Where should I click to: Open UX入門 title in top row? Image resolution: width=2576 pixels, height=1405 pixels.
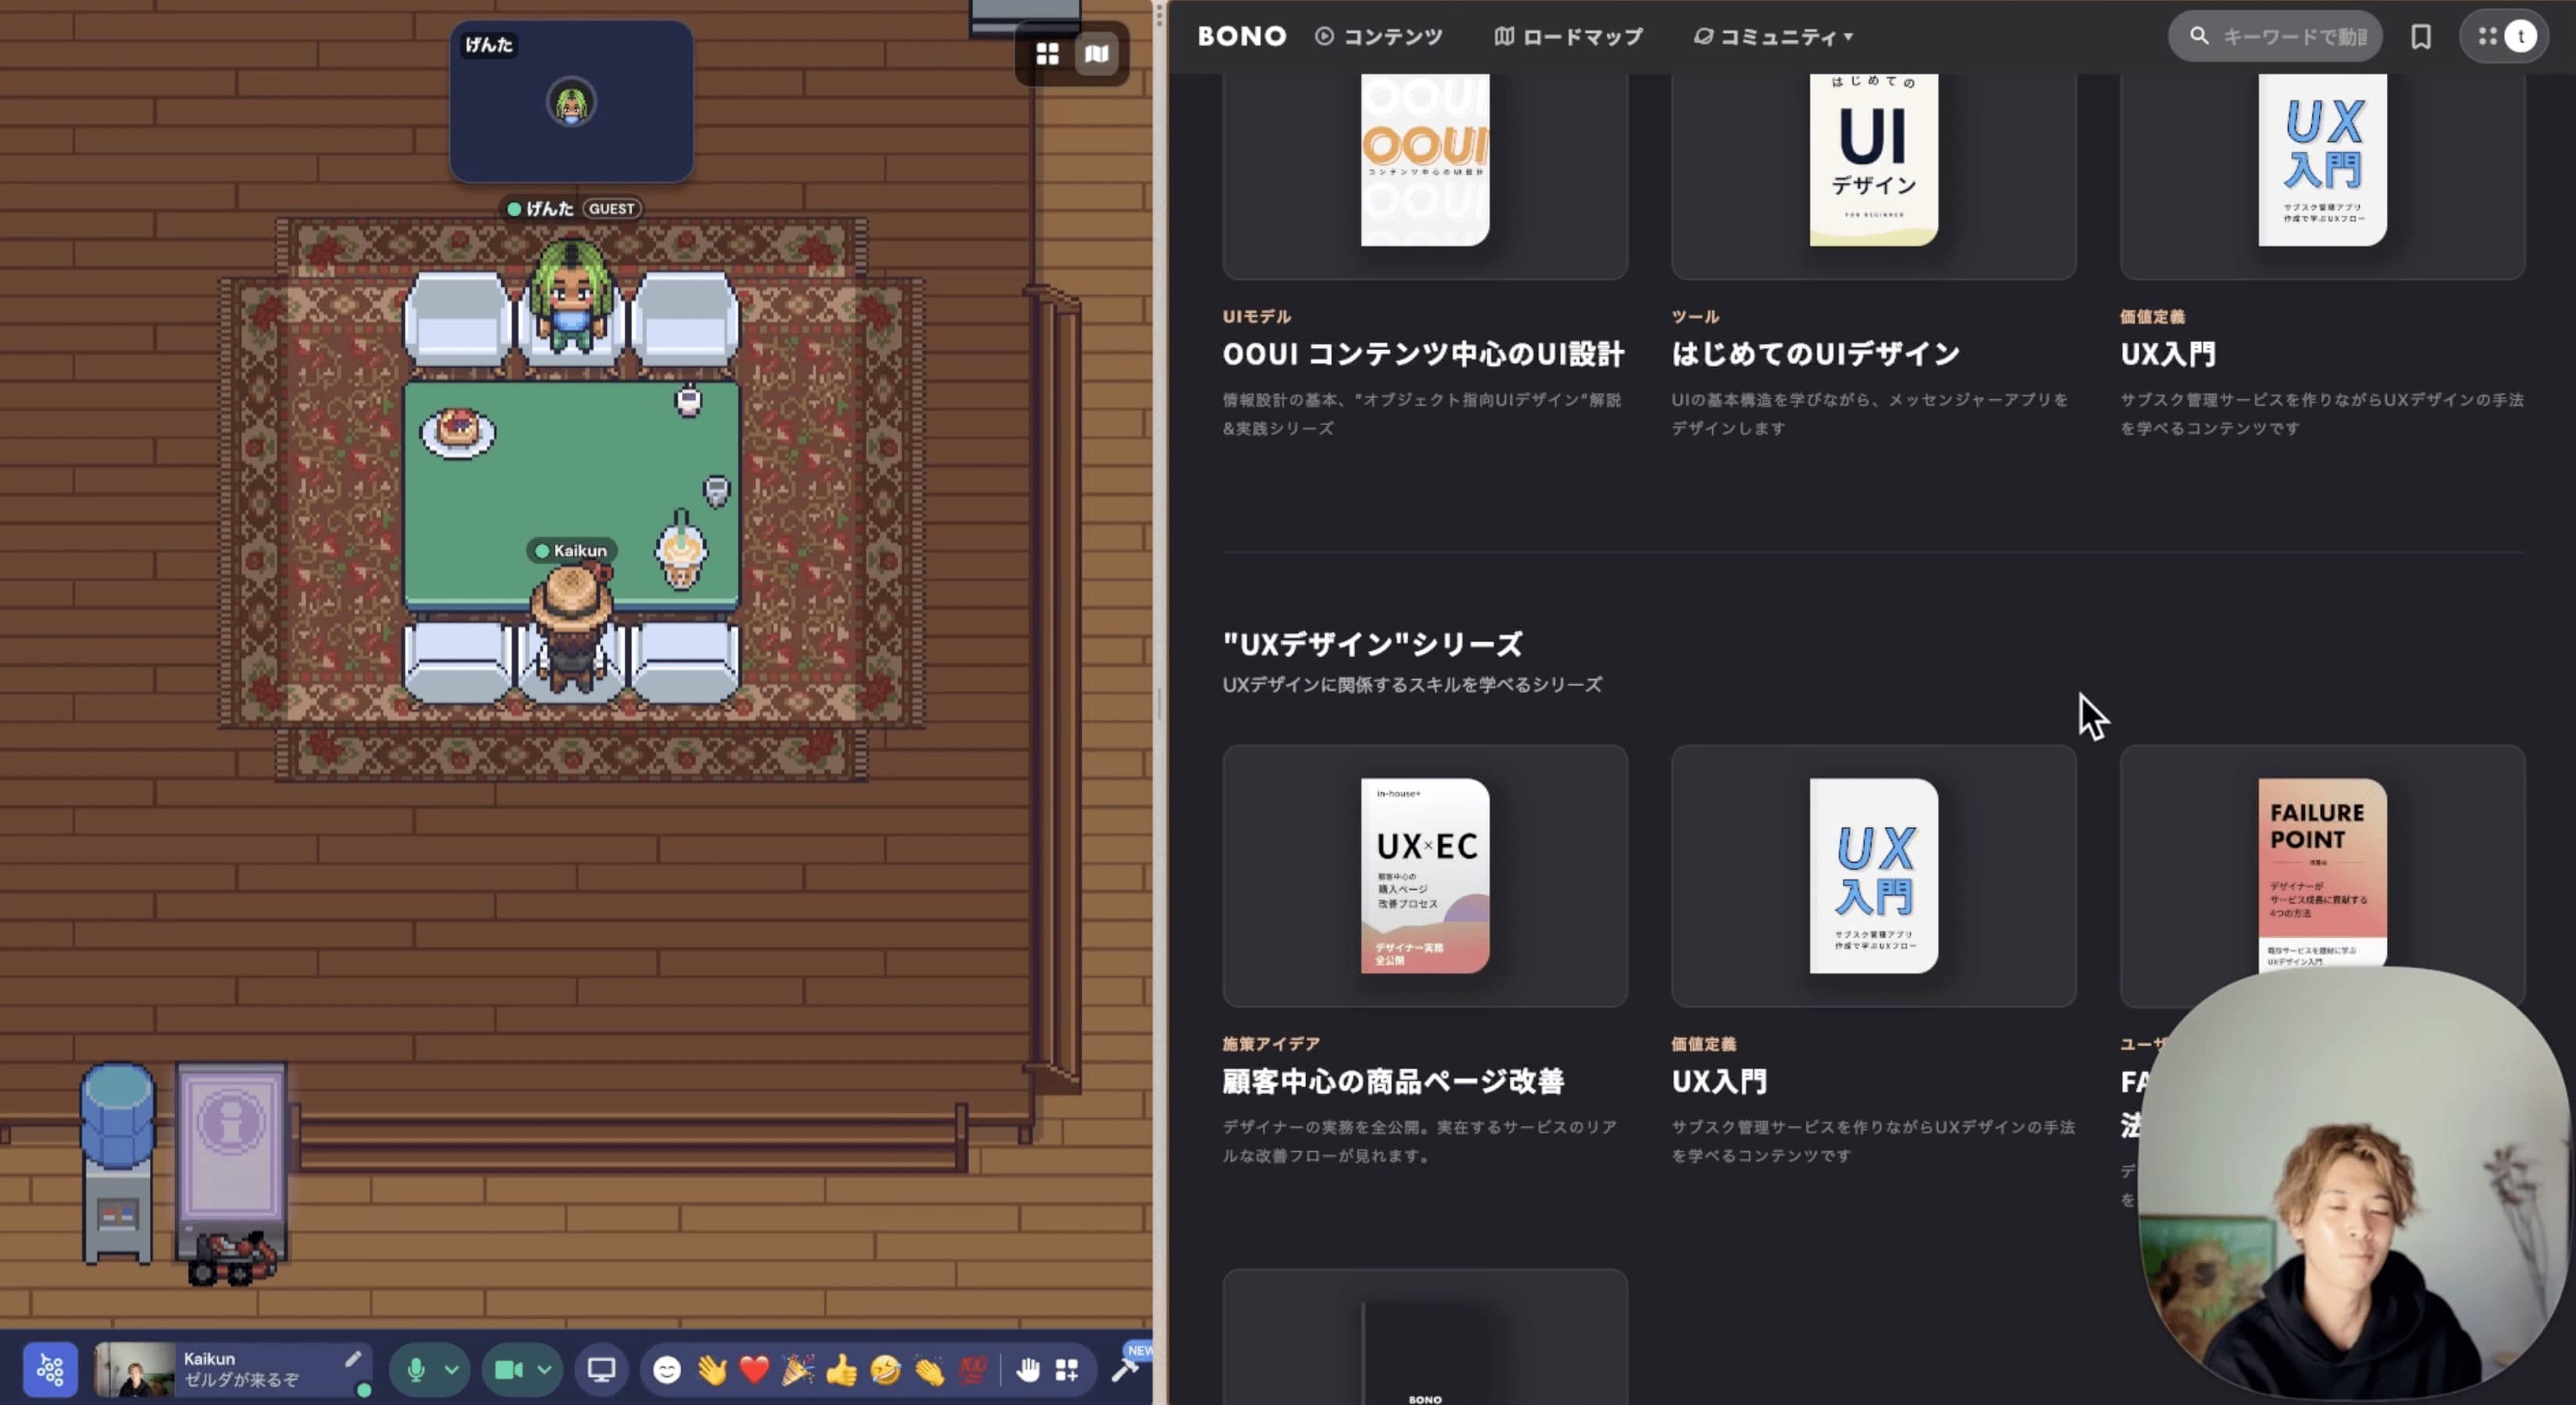coord(2168,353)
